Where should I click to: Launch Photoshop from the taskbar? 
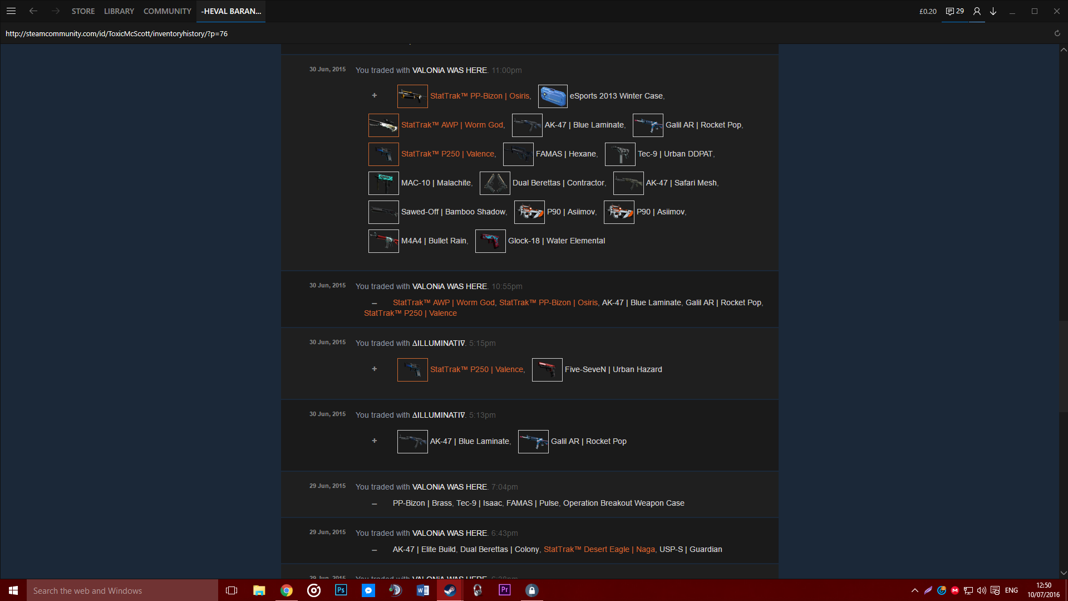pyautogui.click(x=341, y=590)
